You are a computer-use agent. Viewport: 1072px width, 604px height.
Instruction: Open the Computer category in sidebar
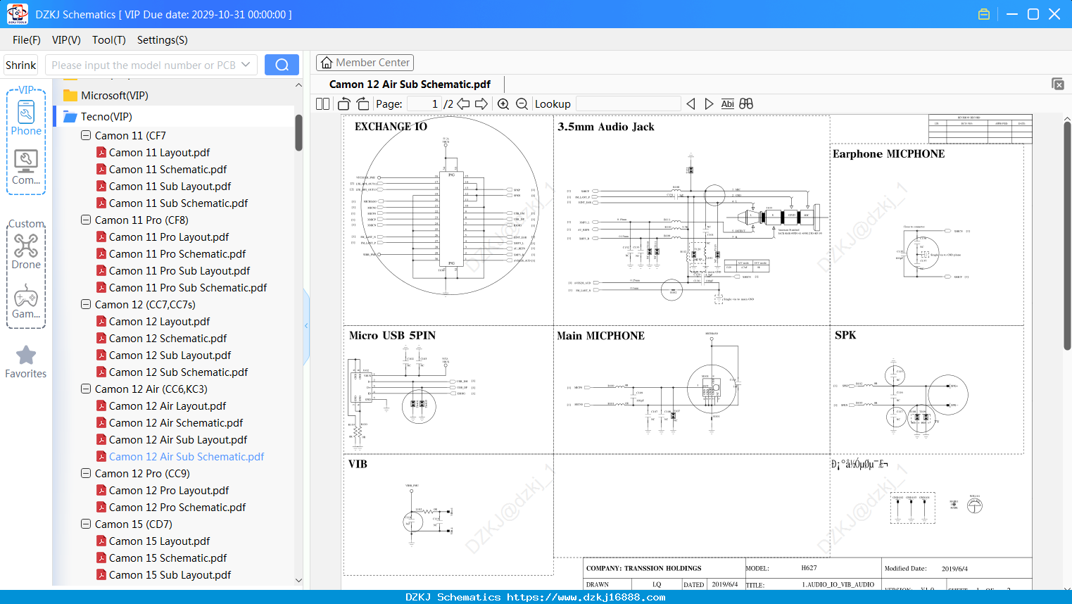pyautogui.click(x=26, y=167)
